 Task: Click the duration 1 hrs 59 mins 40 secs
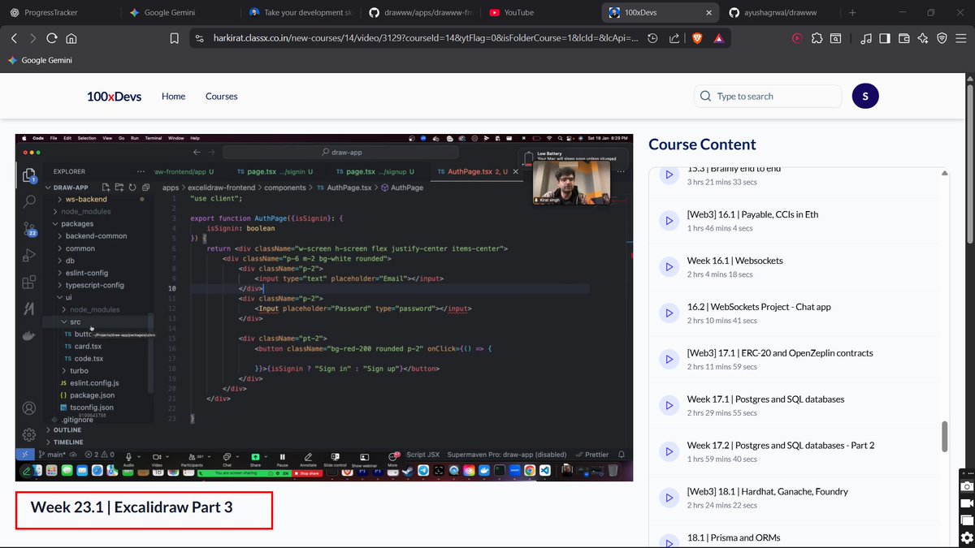tap(721, 460)
